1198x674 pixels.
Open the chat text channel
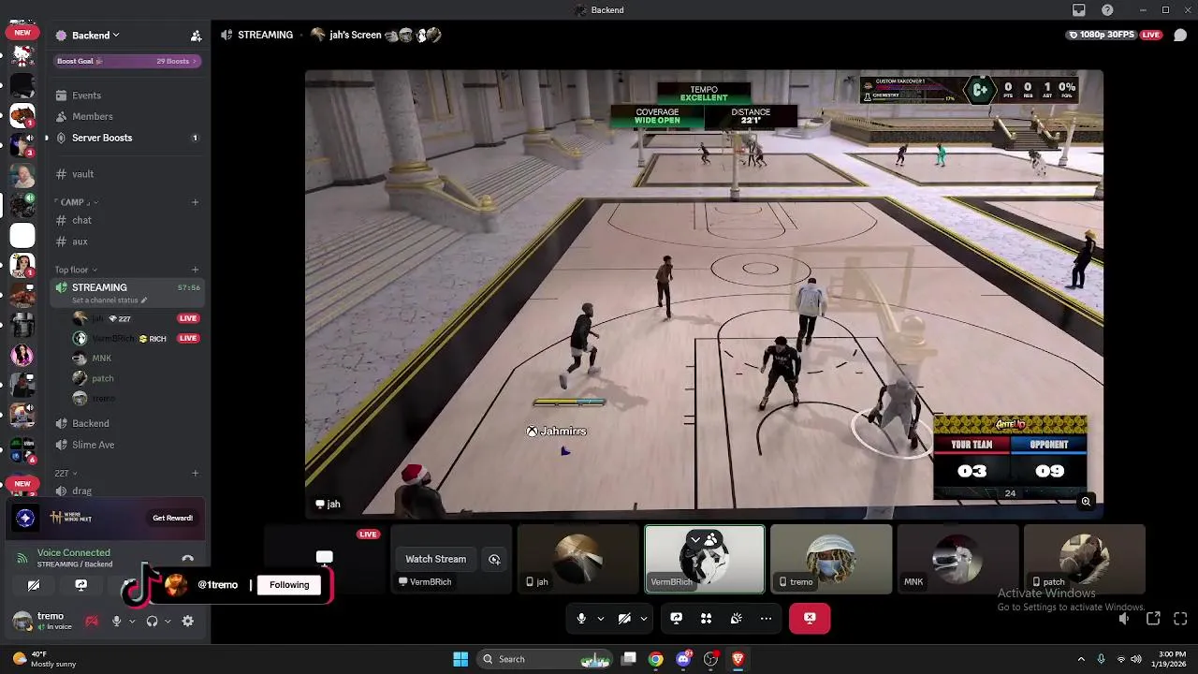[126, 220]
